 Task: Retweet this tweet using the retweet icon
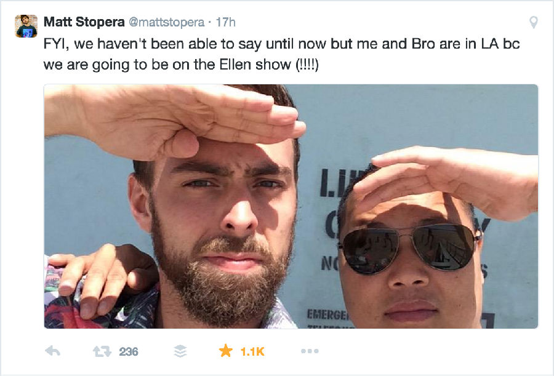coord(102,351)
